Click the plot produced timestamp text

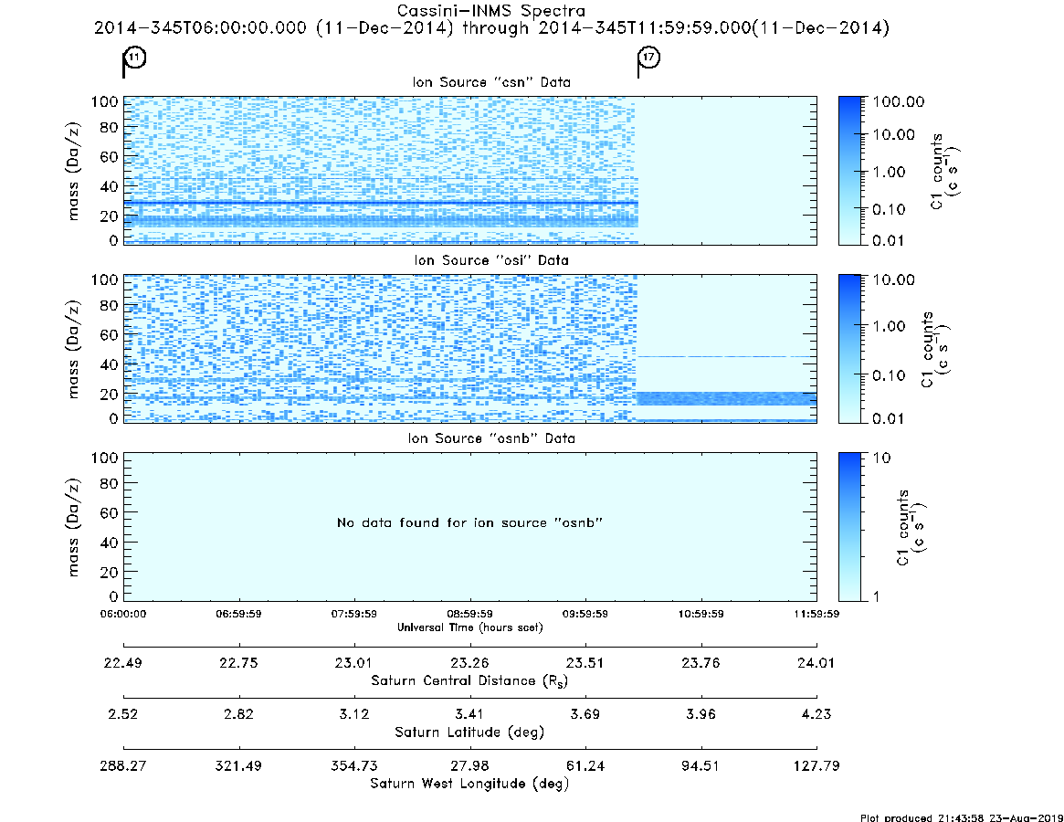(x=961, y=817)
